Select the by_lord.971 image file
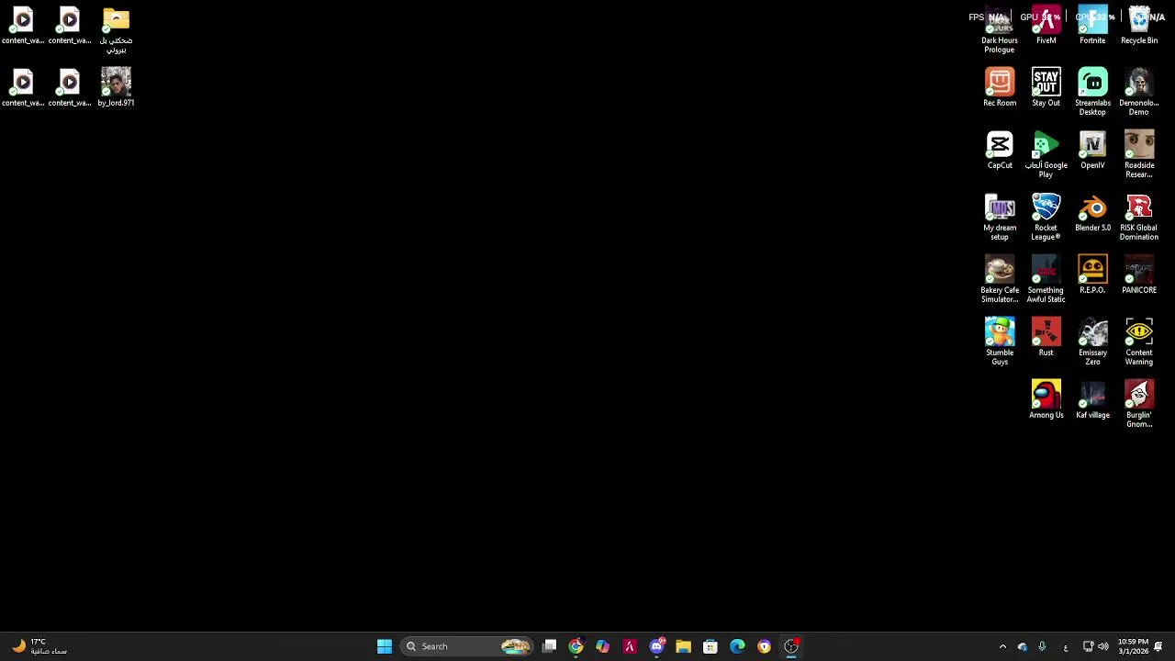 116,88
